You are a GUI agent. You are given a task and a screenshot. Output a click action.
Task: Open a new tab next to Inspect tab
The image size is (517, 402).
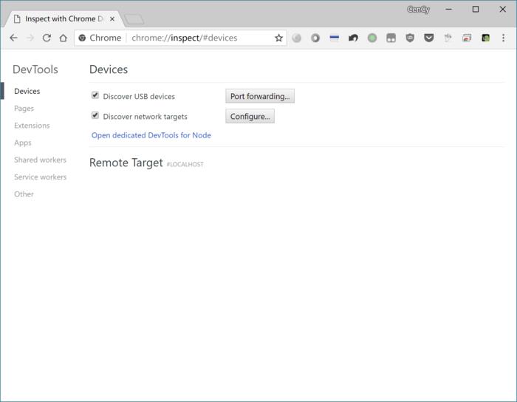pos(134,19)
